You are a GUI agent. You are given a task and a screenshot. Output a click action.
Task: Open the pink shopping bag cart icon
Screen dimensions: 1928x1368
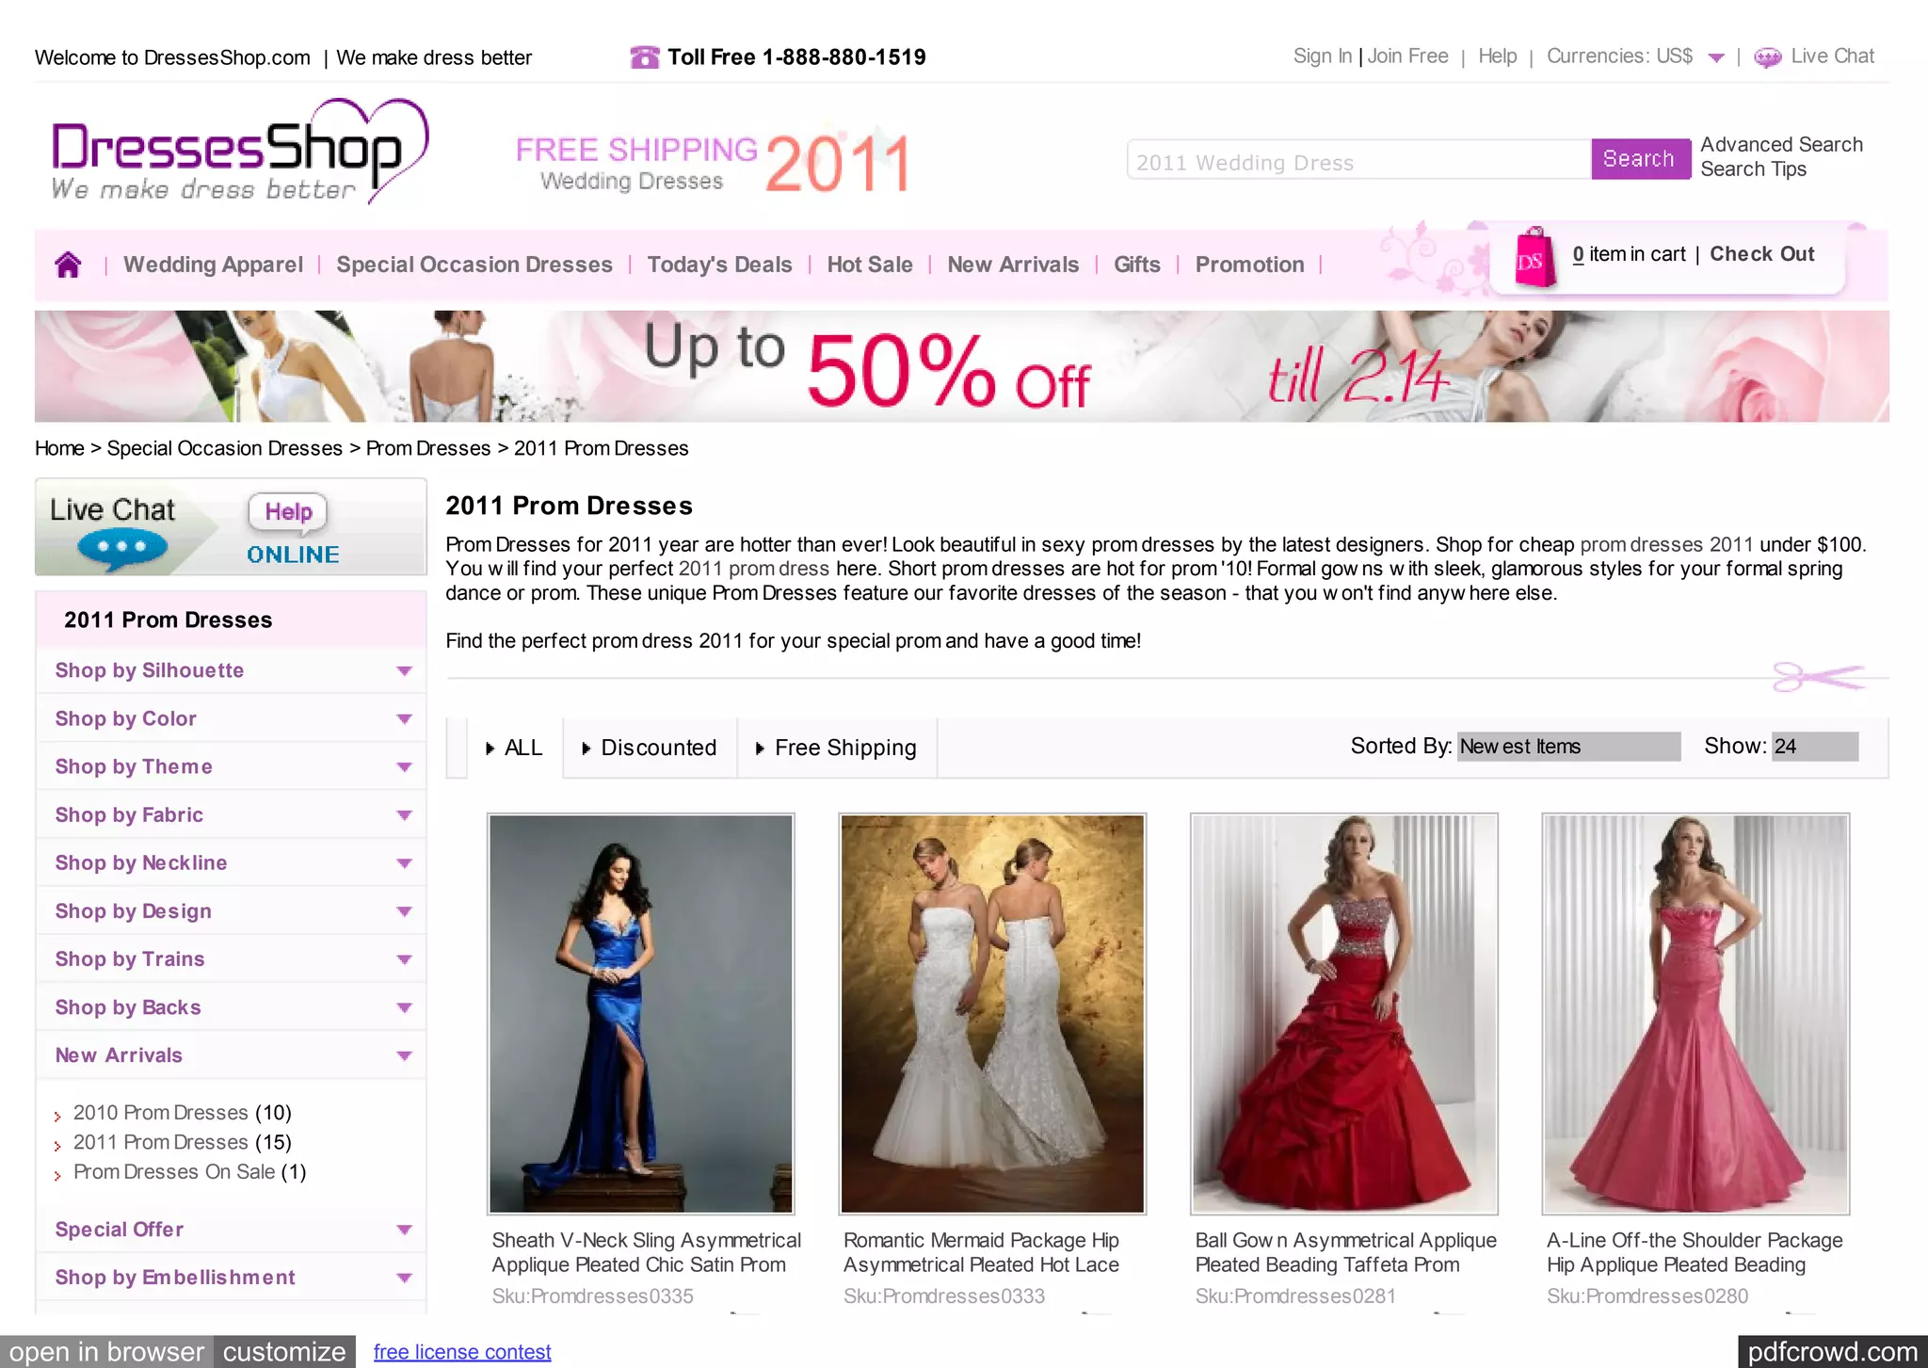1533,257
